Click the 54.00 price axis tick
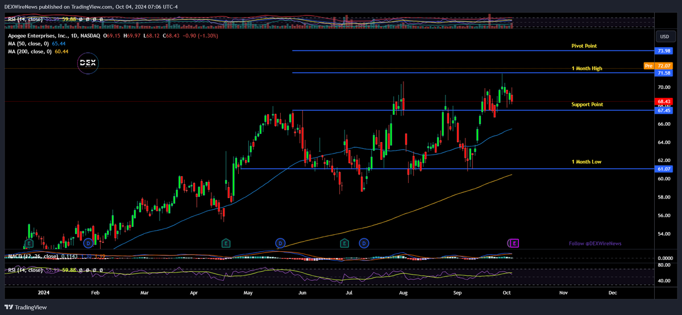 pyautogui.click(x=664, y=234)
